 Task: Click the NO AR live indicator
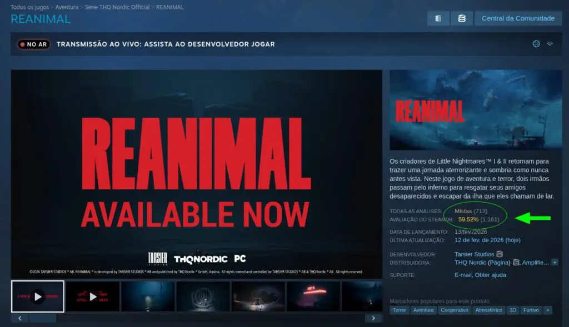(x=34, y=44)
